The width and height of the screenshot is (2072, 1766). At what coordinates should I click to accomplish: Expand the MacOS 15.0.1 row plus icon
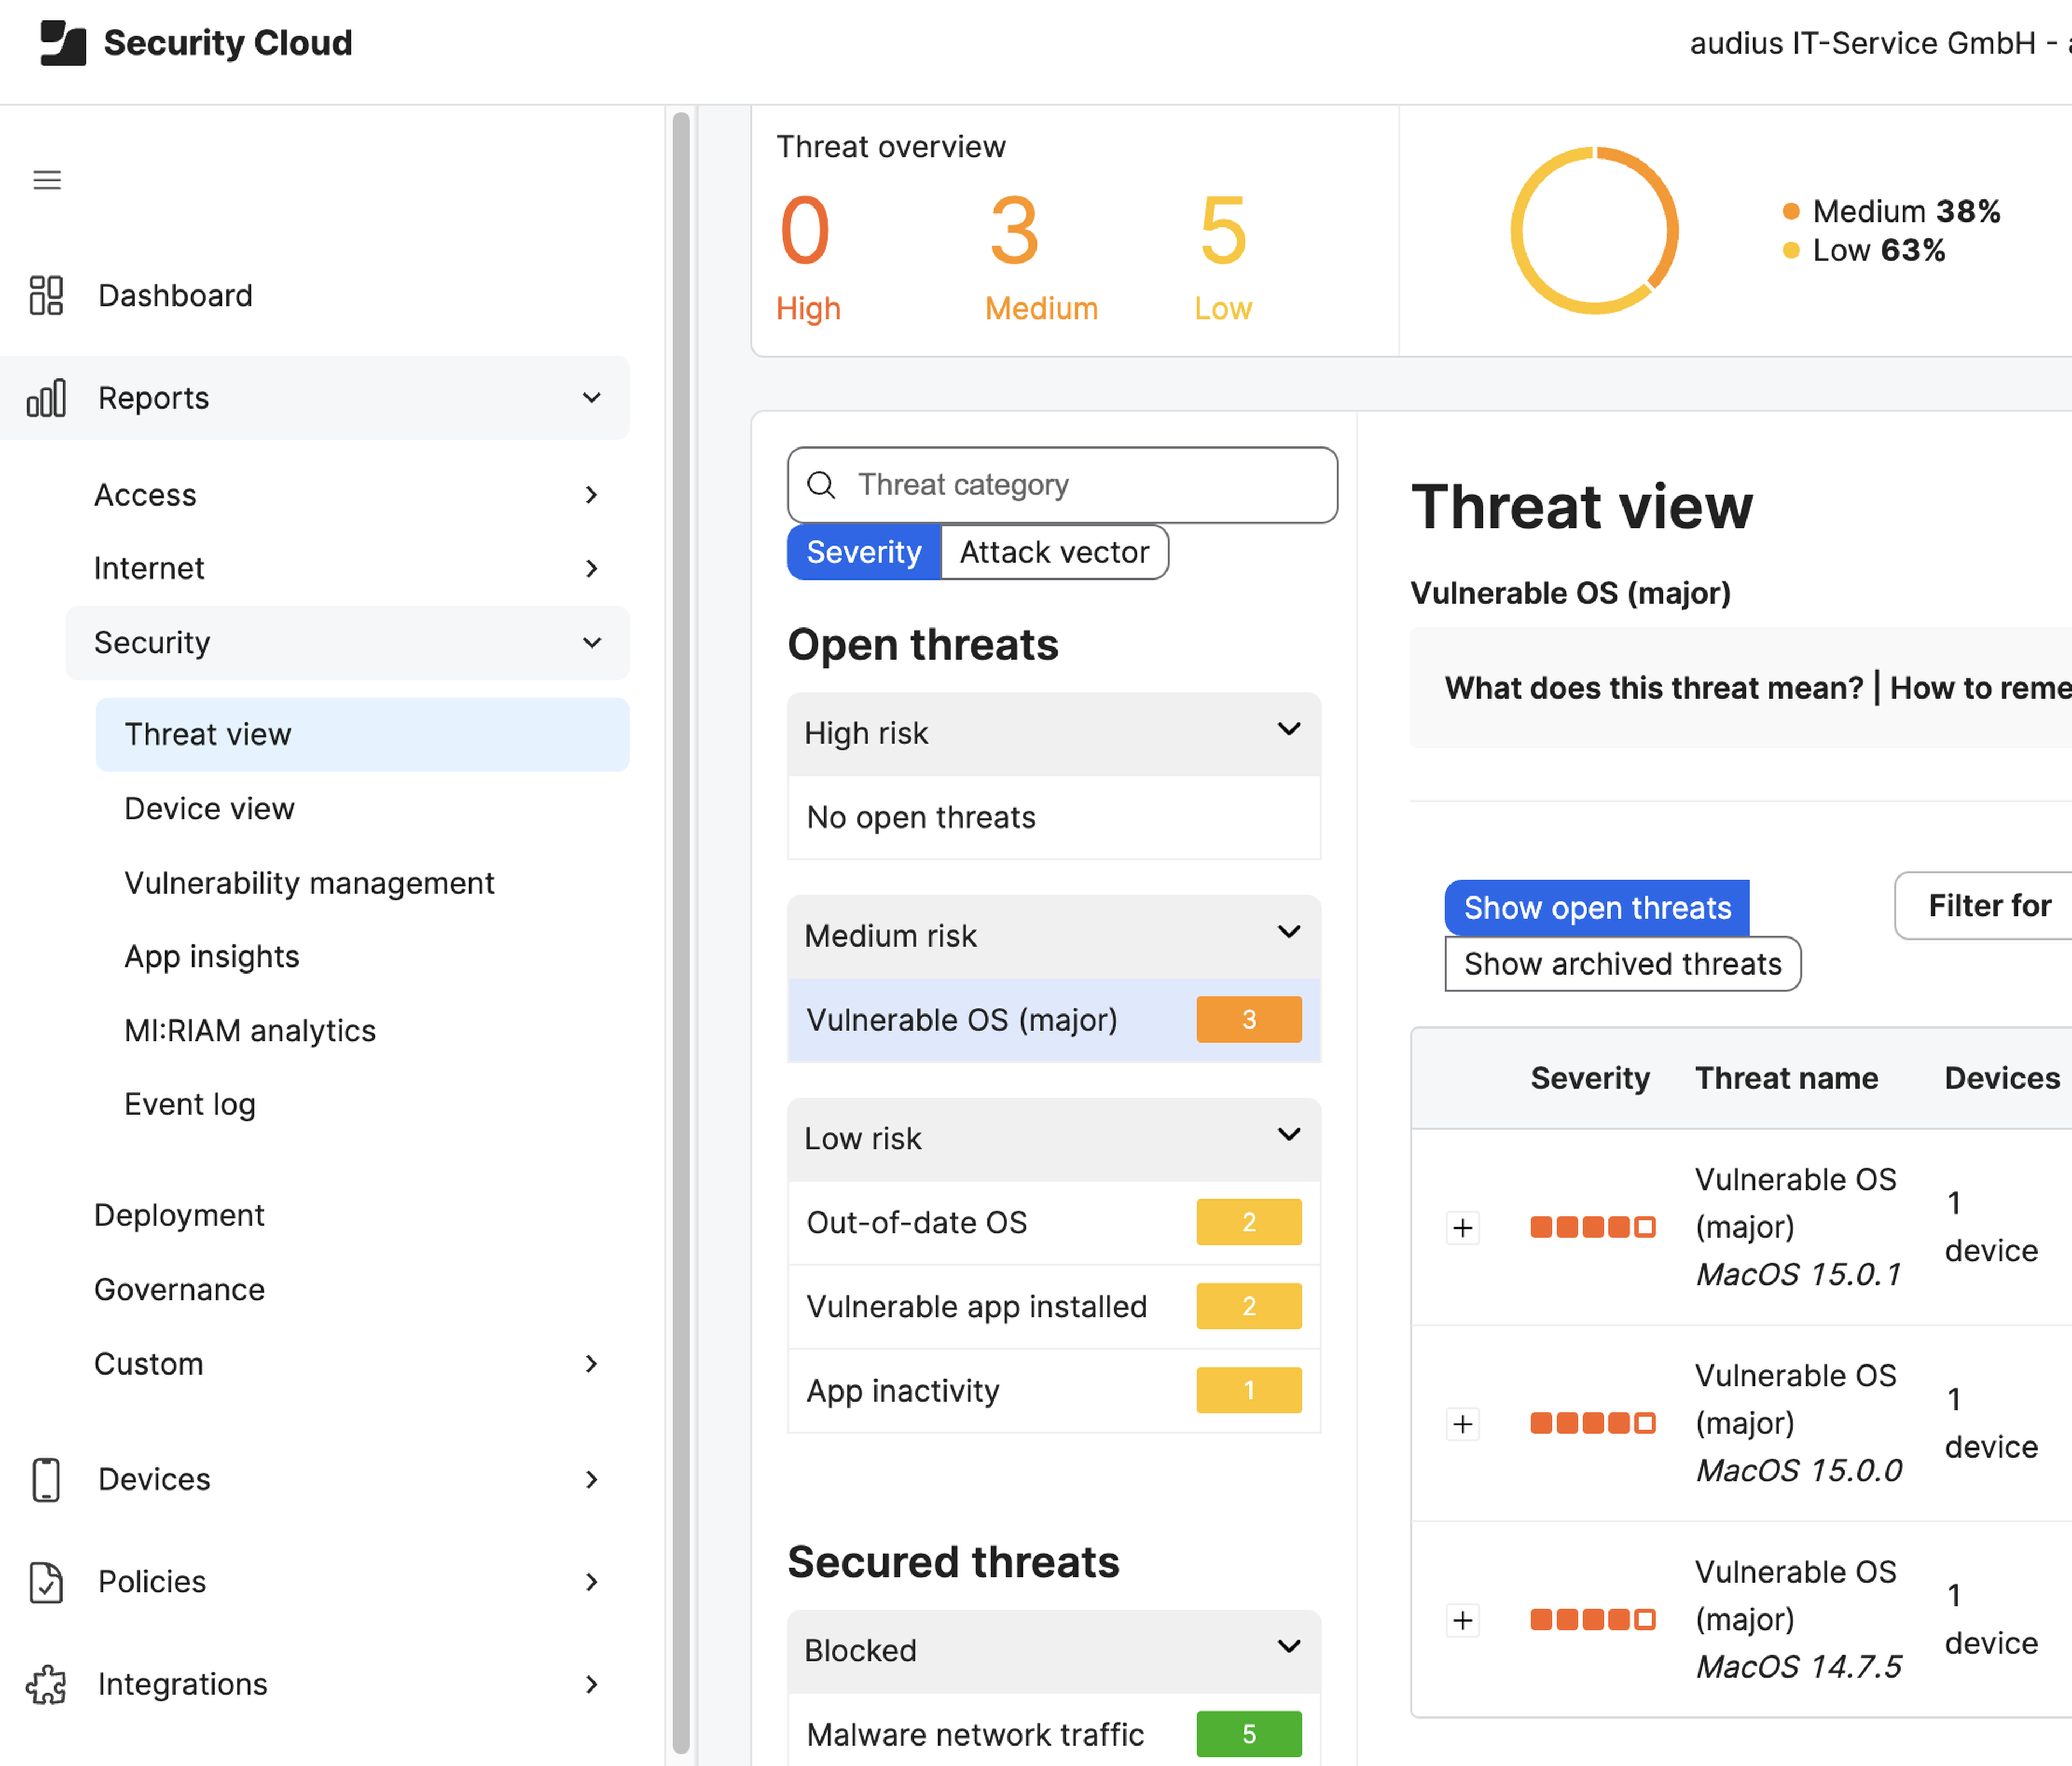click(x=1463, y=1227)
